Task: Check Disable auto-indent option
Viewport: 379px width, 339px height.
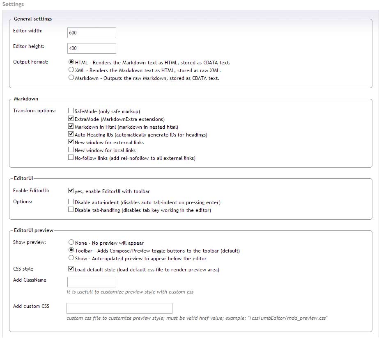Action: click(71, 202)
